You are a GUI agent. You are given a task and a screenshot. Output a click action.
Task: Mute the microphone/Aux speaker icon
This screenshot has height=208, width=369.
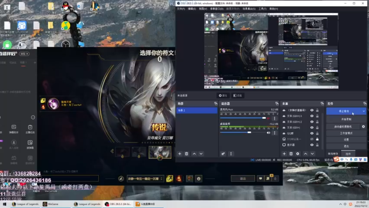coord(268,118)
